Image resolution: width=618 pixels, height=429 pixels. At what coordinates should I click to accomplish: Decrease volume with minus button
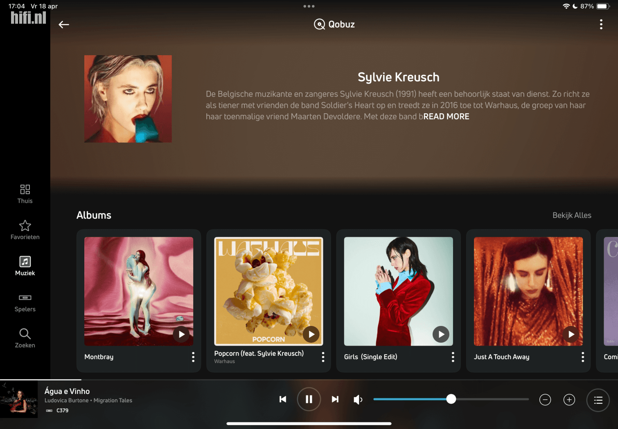click(545, 400)
